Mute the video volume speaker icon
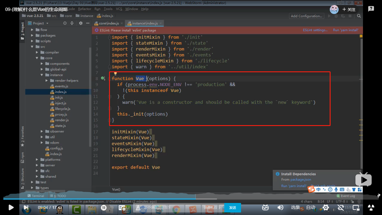 280,207
